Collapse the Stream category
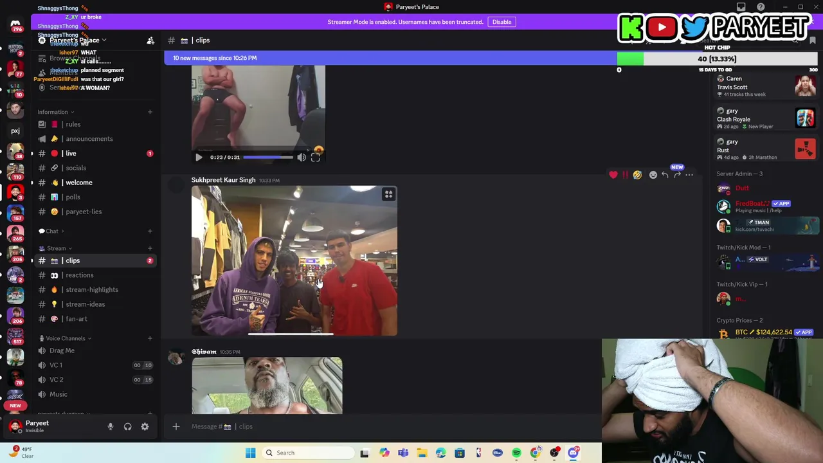The width and height of the screenshot is (823, 463). click(x=55, y=248)
